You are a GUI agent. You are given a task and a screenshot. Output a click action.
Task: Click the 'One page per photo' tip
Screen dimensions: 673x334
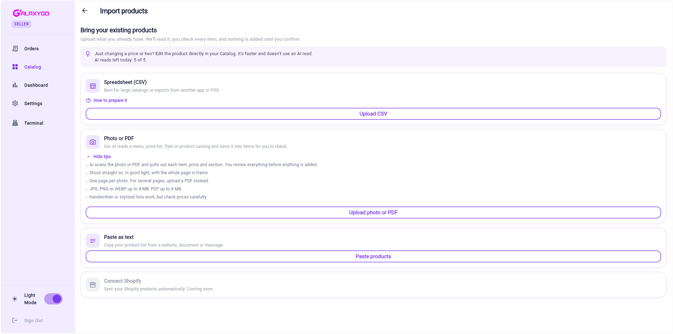(149, 181)
